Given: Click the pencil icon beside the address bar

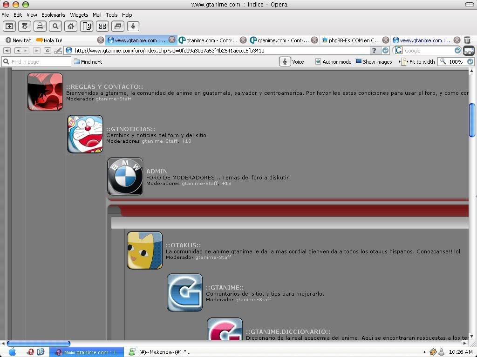Looking at the screenshot, I should (x=58, y=51).
